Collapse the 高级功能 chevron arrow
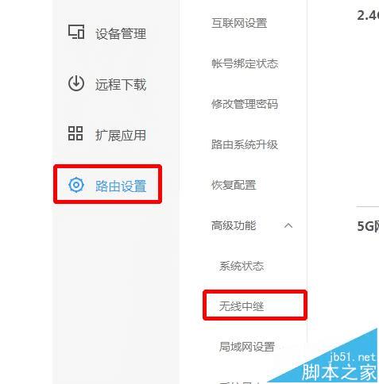The image size is (379, 384). coord(288,225)
